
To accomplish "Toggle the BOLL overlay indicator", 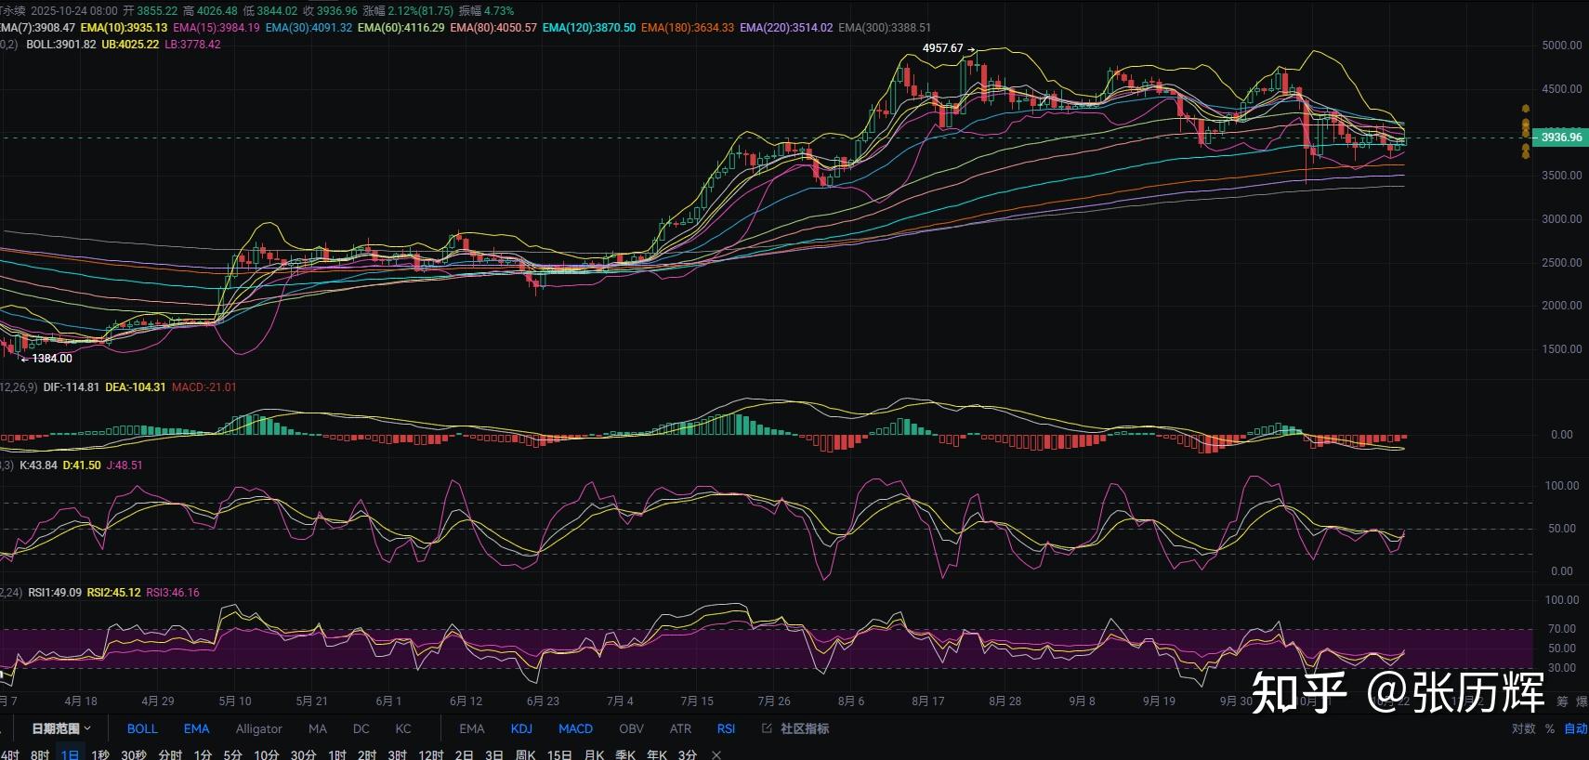I will 142,728.
